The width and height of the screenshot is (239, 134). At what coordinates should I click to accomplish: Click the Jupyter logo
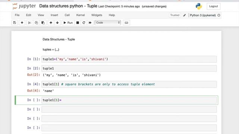click(x=24, y=6)
